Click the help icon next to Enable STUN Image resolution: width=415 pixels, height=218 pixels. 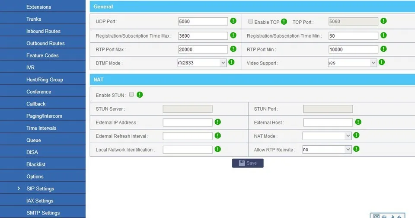[140, 95]
